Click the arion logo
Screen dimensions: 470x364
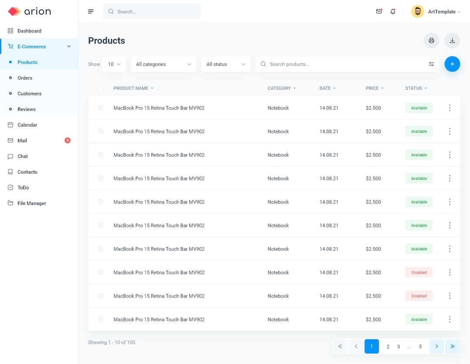(30, 11)
